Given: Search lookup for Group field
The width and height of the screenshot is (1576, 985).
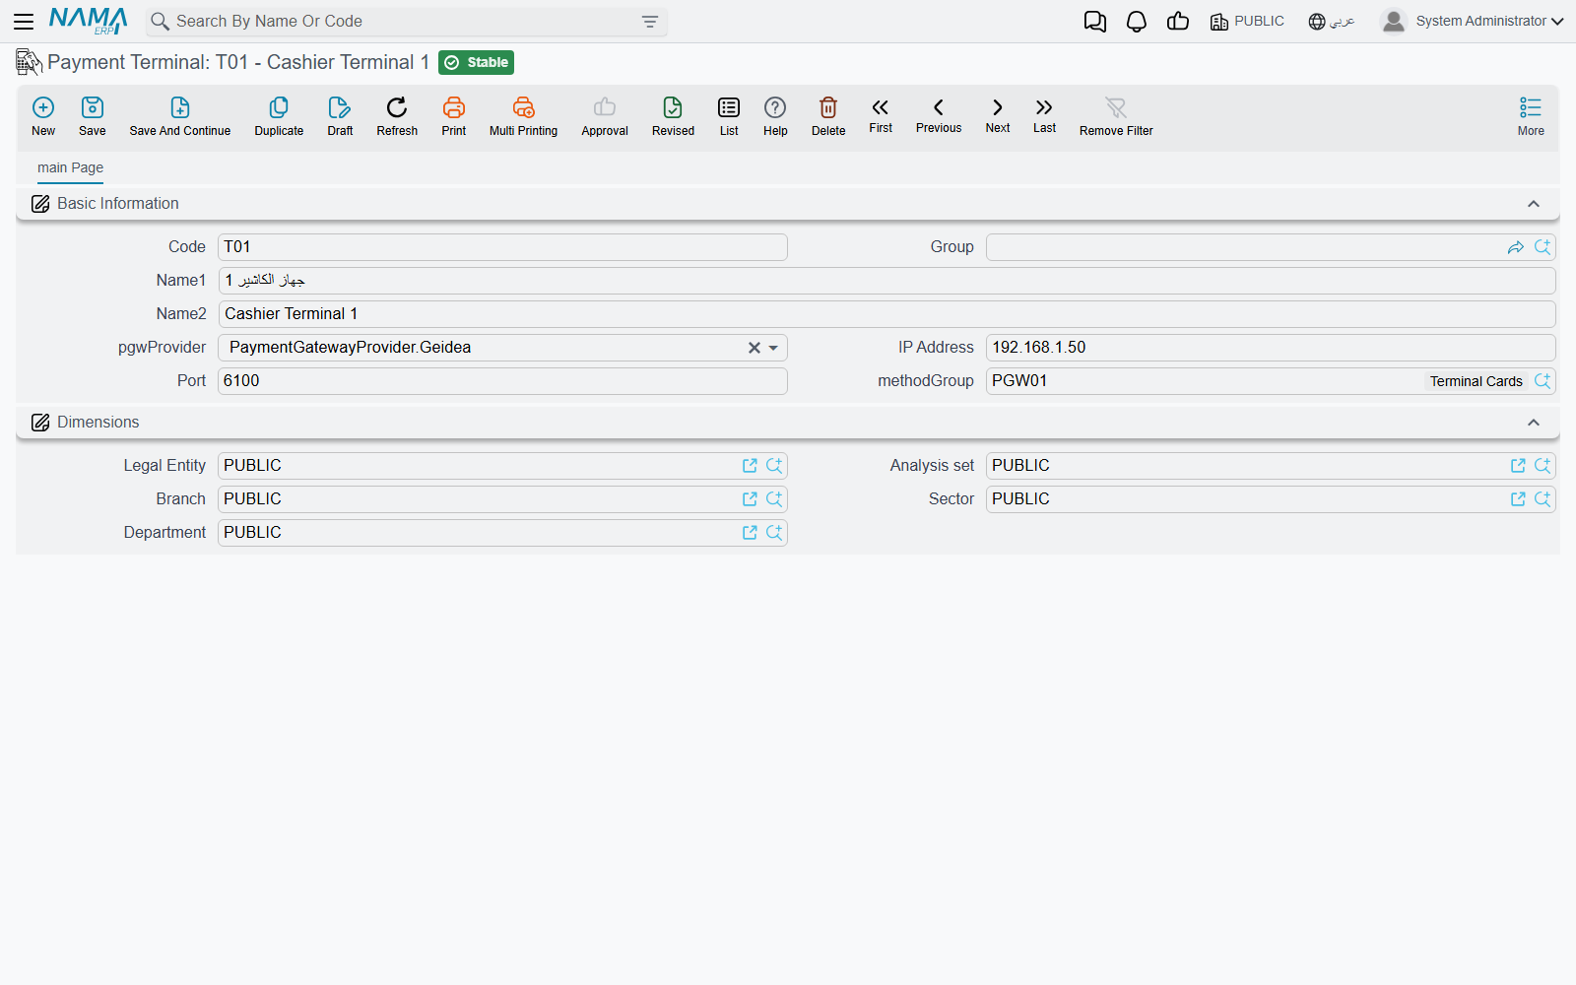Looking at the screenshot, I should [1543, 247].
